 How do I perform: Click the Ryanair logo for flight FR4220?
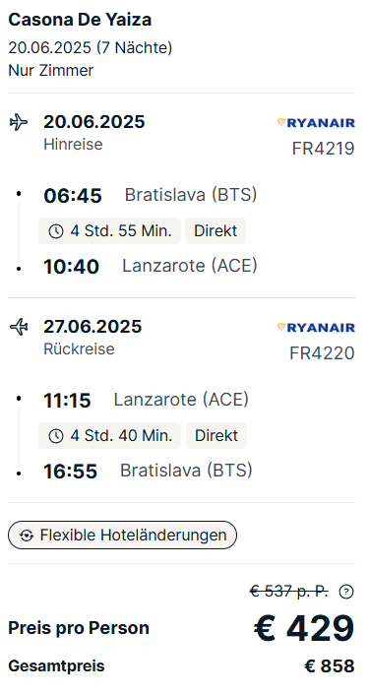click(316, 328)
